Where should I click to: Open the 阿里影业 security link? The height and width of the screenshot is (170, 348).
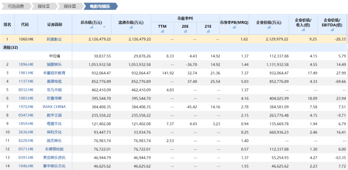tap(54, 39)
